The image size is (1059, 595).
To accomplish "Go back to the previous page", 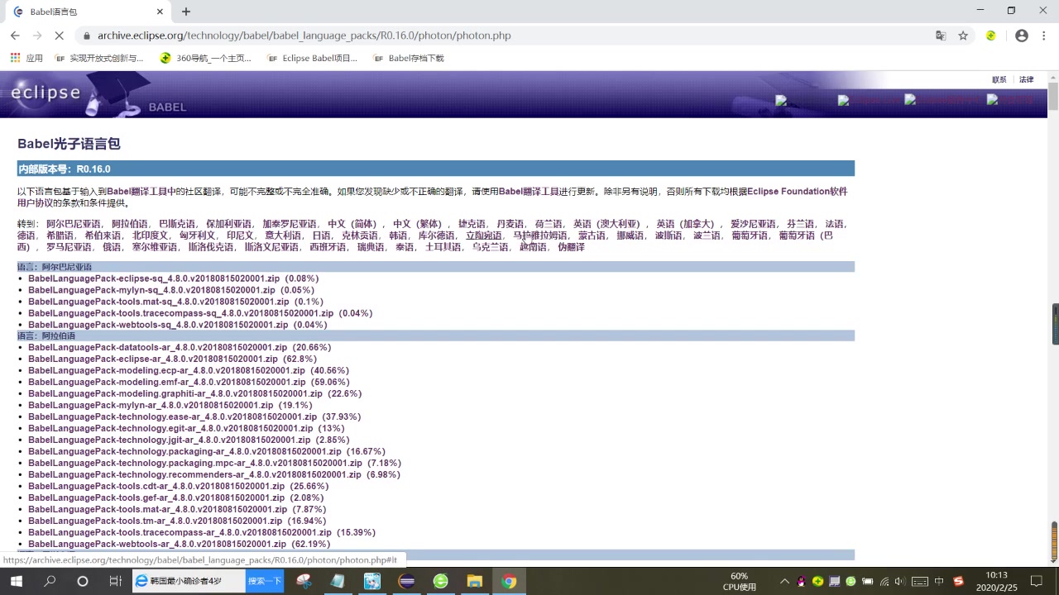I will pyautogui.click(x=15, y=36).
